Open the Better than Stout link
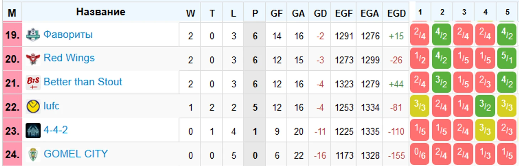 pyautogui.click(x=82, y=82)
